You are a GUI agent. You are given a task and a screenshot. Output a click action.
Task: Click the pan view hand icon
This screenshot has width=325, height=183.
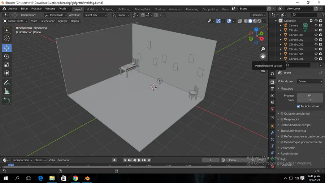(x=263, y=56)
